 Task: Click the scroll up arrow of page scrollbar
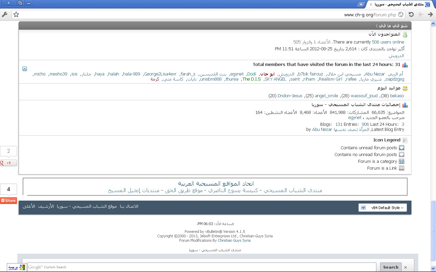point(433,24)
